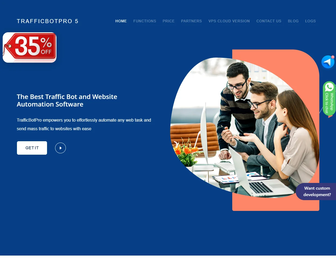
Task: Click the GET IT button
Action: tap(32, 148)
